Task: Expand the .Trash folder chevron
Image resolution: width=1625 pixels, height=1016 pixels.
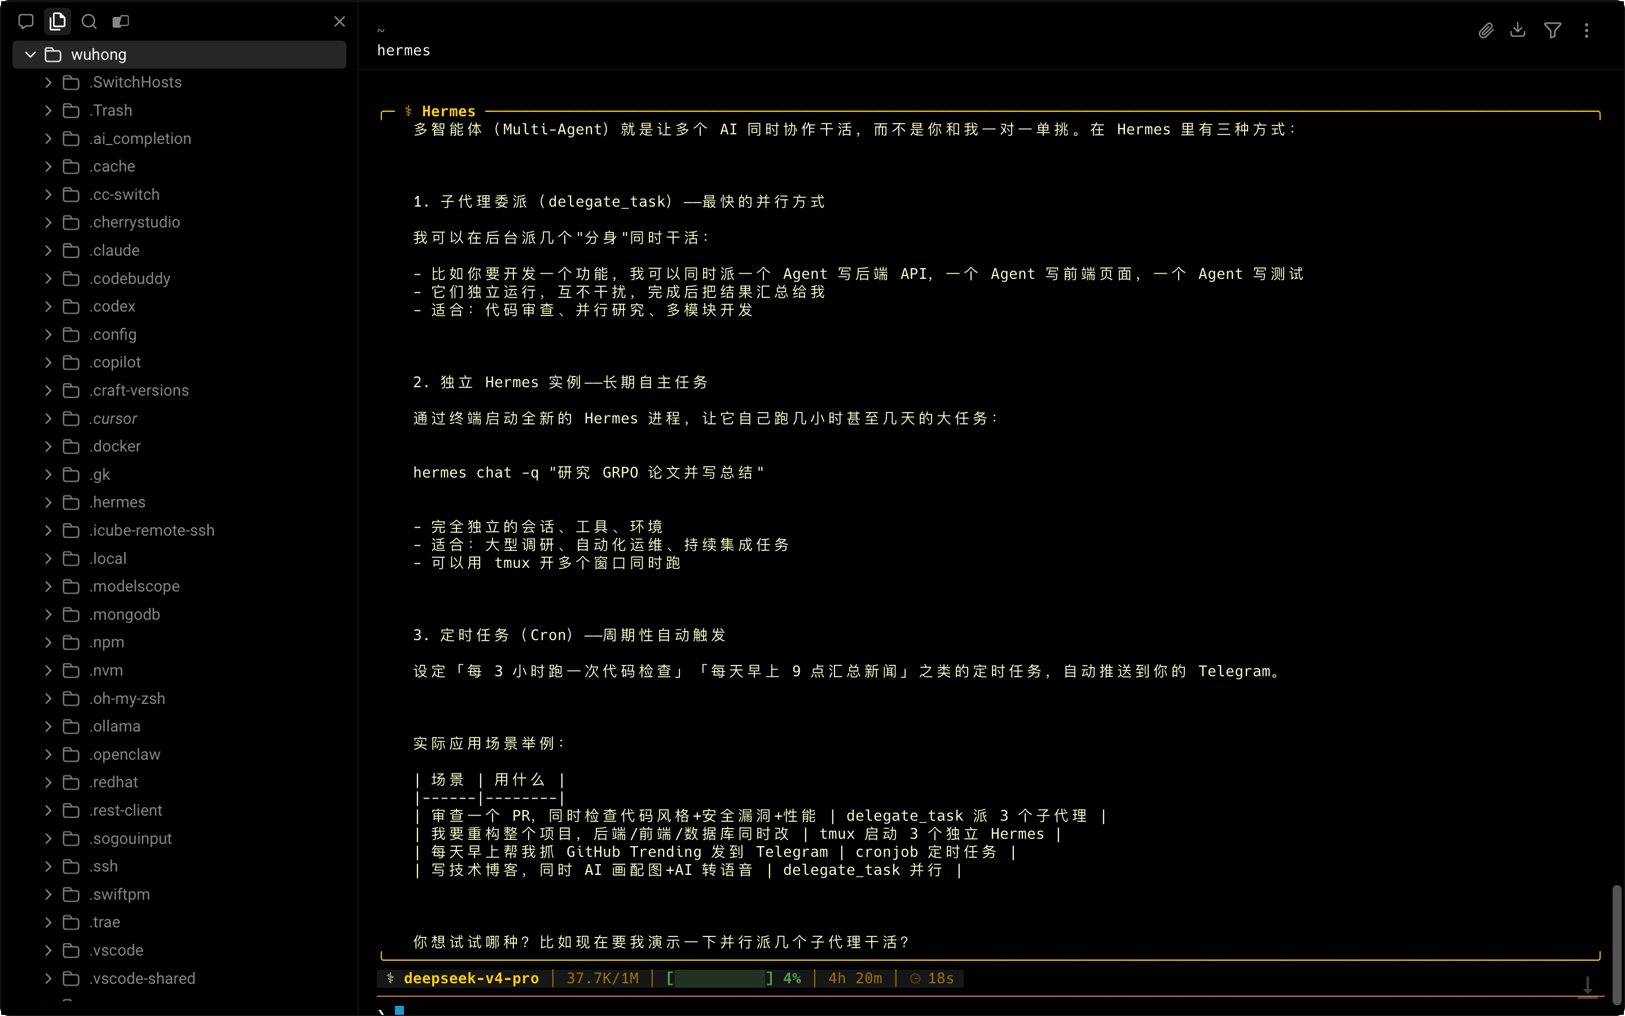Action: pyautogui.click(x=49, y=110)
